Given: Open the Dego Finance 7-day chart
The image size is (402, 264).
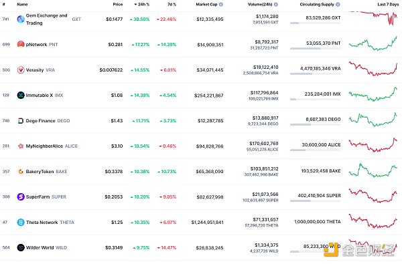Looking at the screenshot, I should 373,120.
